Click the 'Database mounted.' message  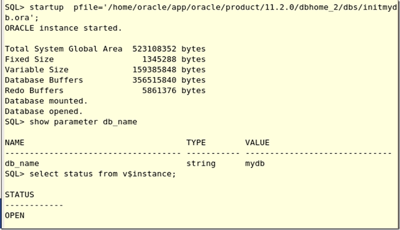[x=46, y=101]
